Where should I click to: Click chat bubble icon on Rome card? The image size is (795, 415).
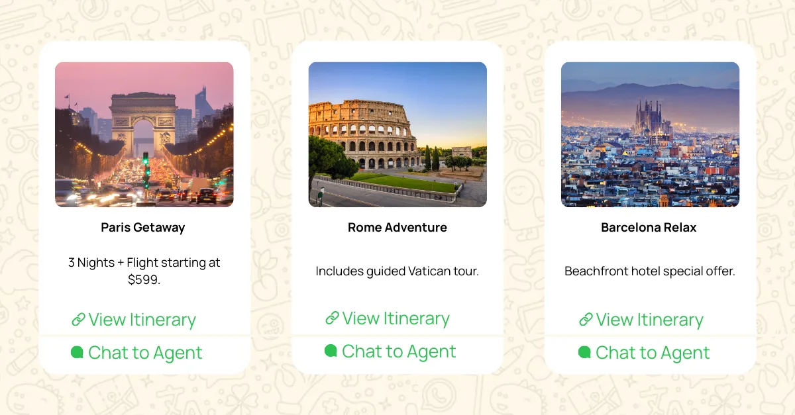point(331,351)
